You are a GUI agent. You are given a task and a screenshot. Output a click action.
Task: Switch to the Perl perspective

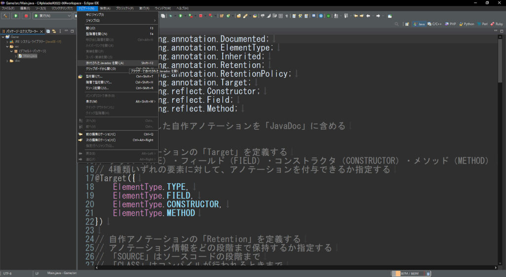(x=482, y=24)
